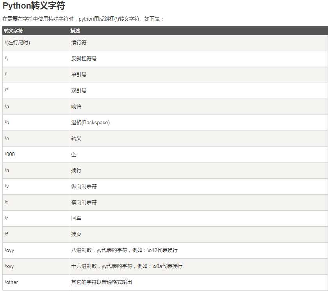
Task: Select the '换页' description
Action: tap(77, 234)
